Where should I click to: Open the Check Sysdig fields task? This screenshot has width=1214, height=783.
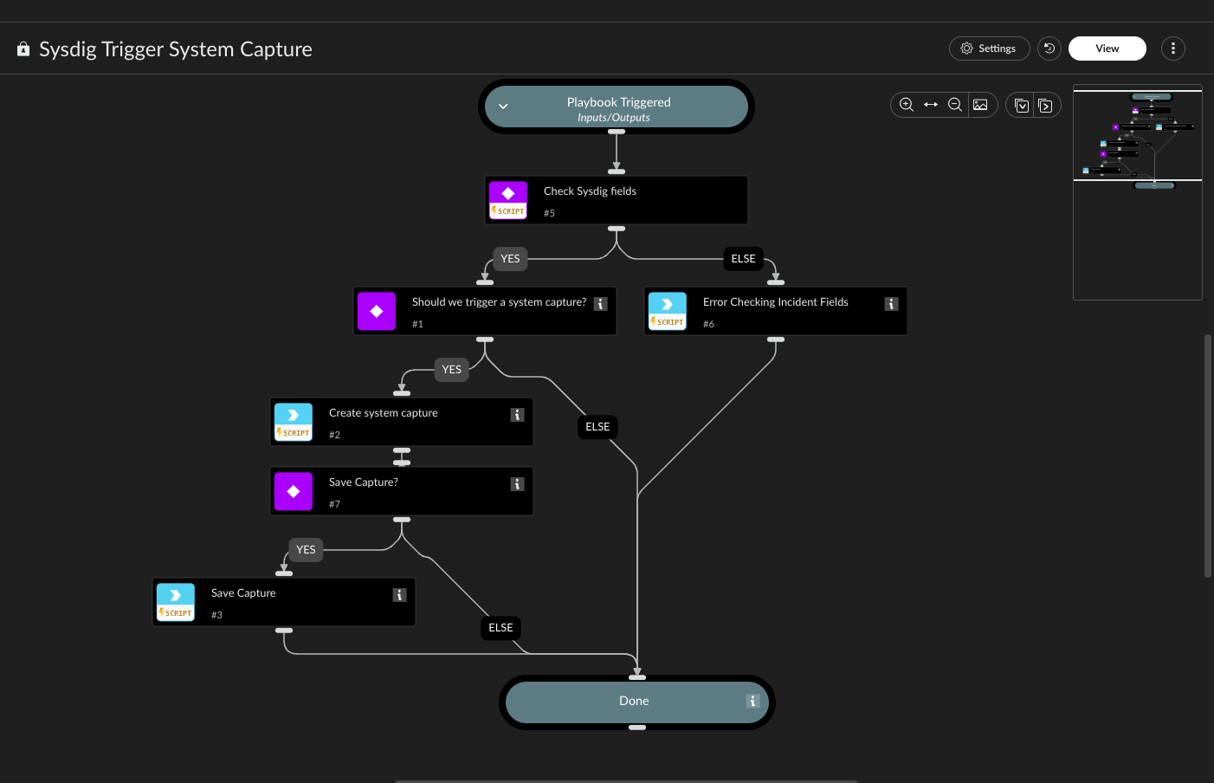(x=617, y=200)
